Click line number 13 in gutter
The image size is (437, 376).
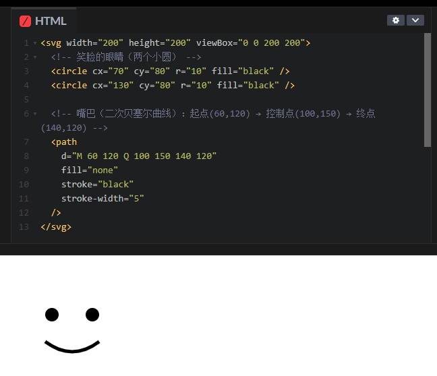coord(24,227)
